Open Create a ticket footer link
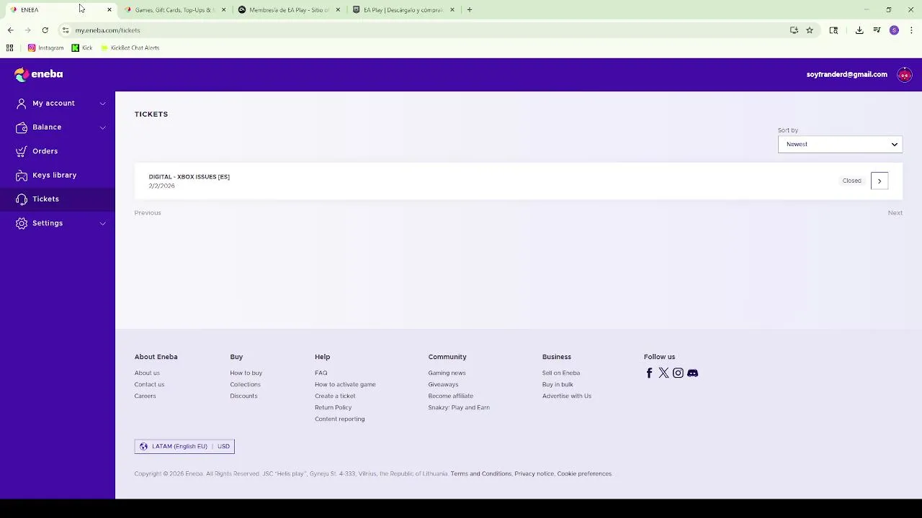Image resolution: width=922 pixels, height=518 pixels. 335,396
